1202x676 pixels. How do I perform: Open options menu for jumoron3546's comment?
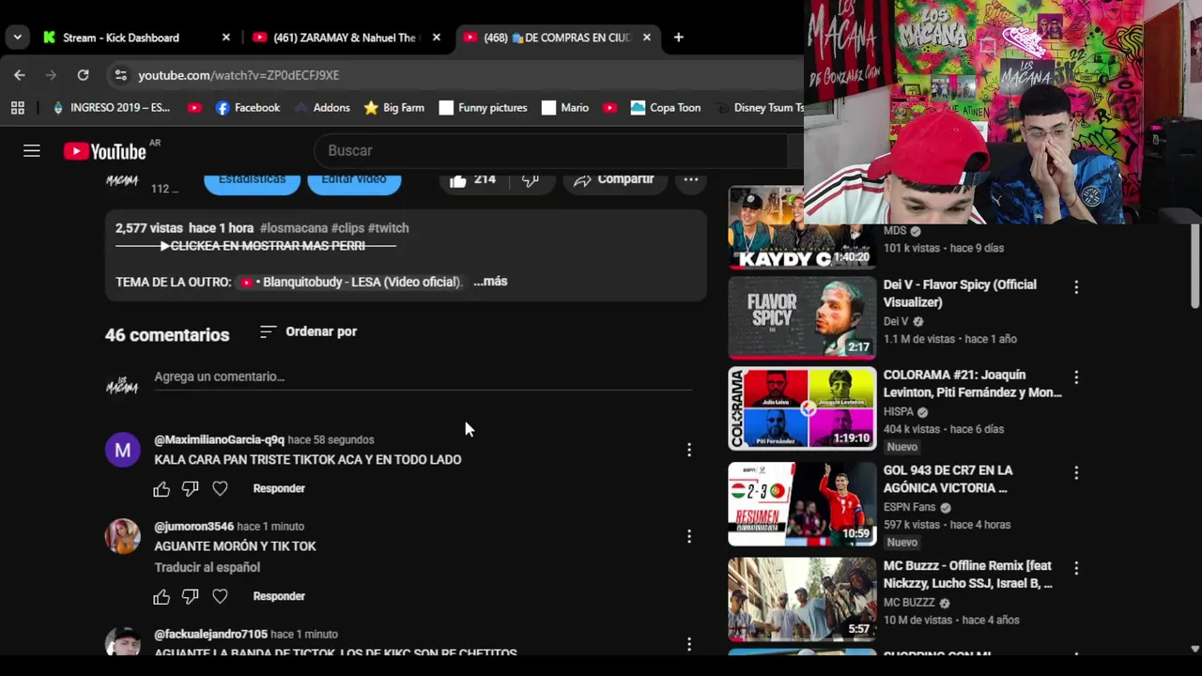(x=689, y=537)
